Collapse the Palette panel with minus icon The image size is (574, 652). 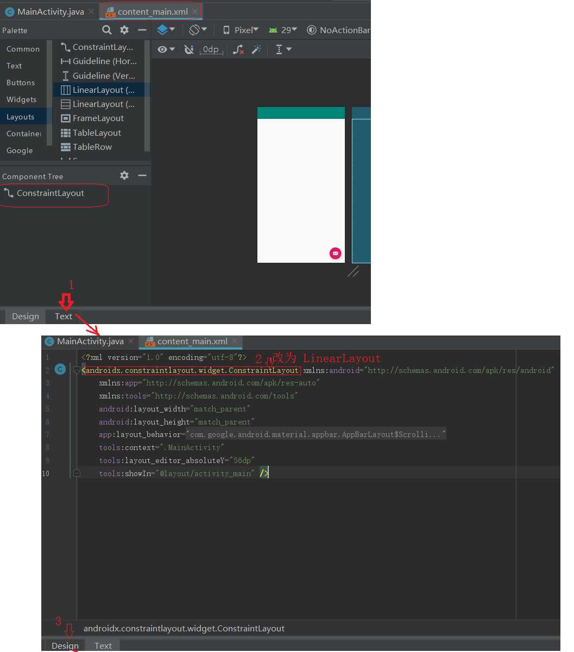pyautogui.click(x=142, y=30)
